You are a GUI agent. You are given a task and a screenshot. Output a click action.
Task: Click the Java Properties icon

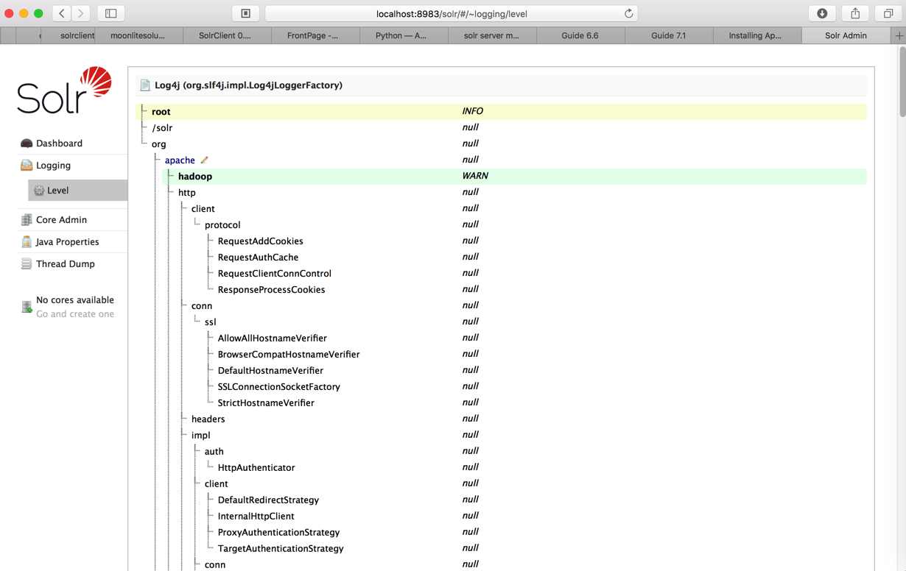27,242
